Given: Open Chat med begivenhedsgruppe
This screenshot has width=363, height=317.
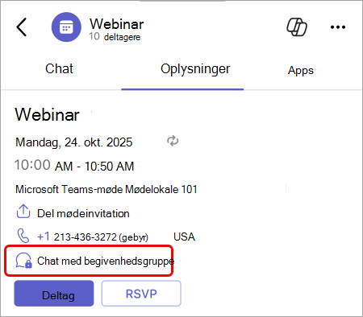Looking at the screenshot, I should pyautogui.click(x=106, y=261).
